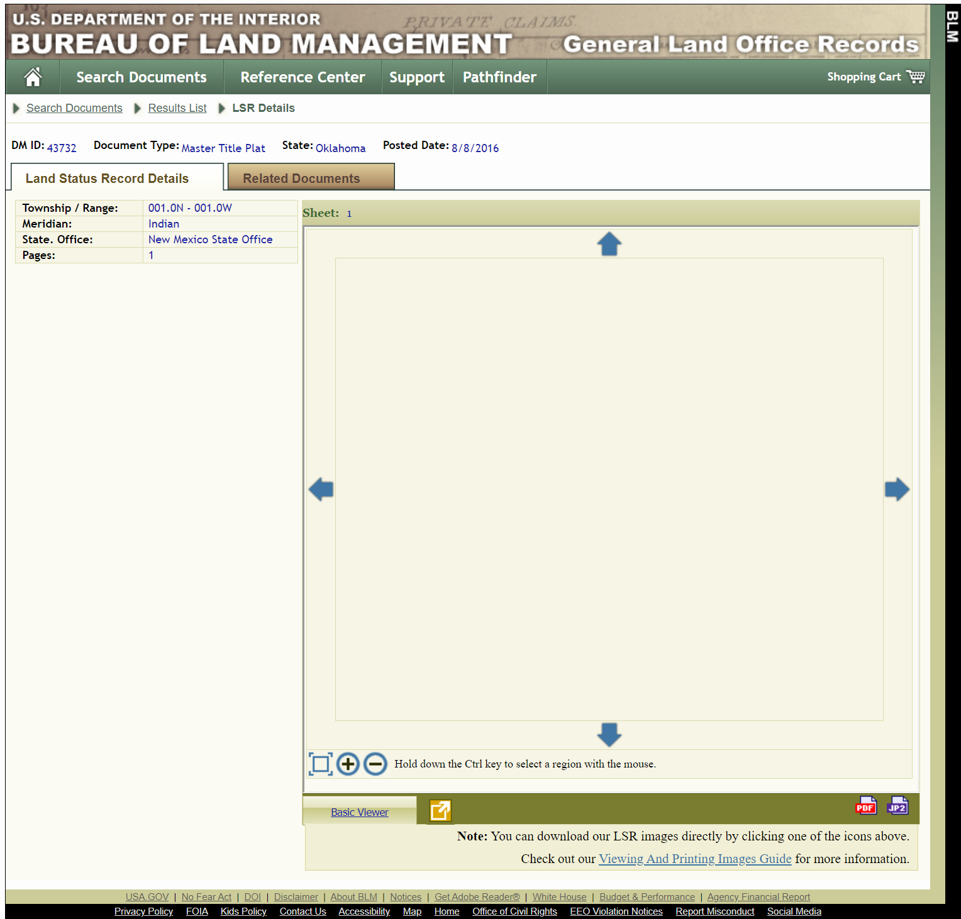The width and height of the screenshot is (961, 919).
Task: Open the Shopping Cart
Action: click(875, 77)
